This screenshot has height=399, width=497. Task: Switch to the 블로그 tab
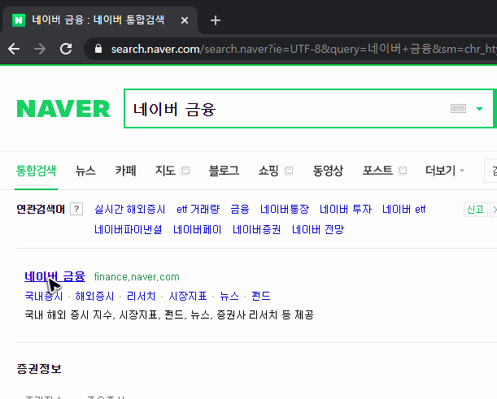224,171
